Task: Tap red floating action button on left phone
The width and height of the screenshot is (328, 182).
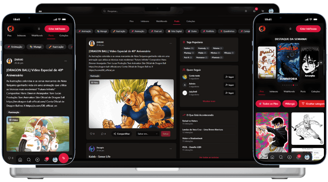Action: pos(64,158)
